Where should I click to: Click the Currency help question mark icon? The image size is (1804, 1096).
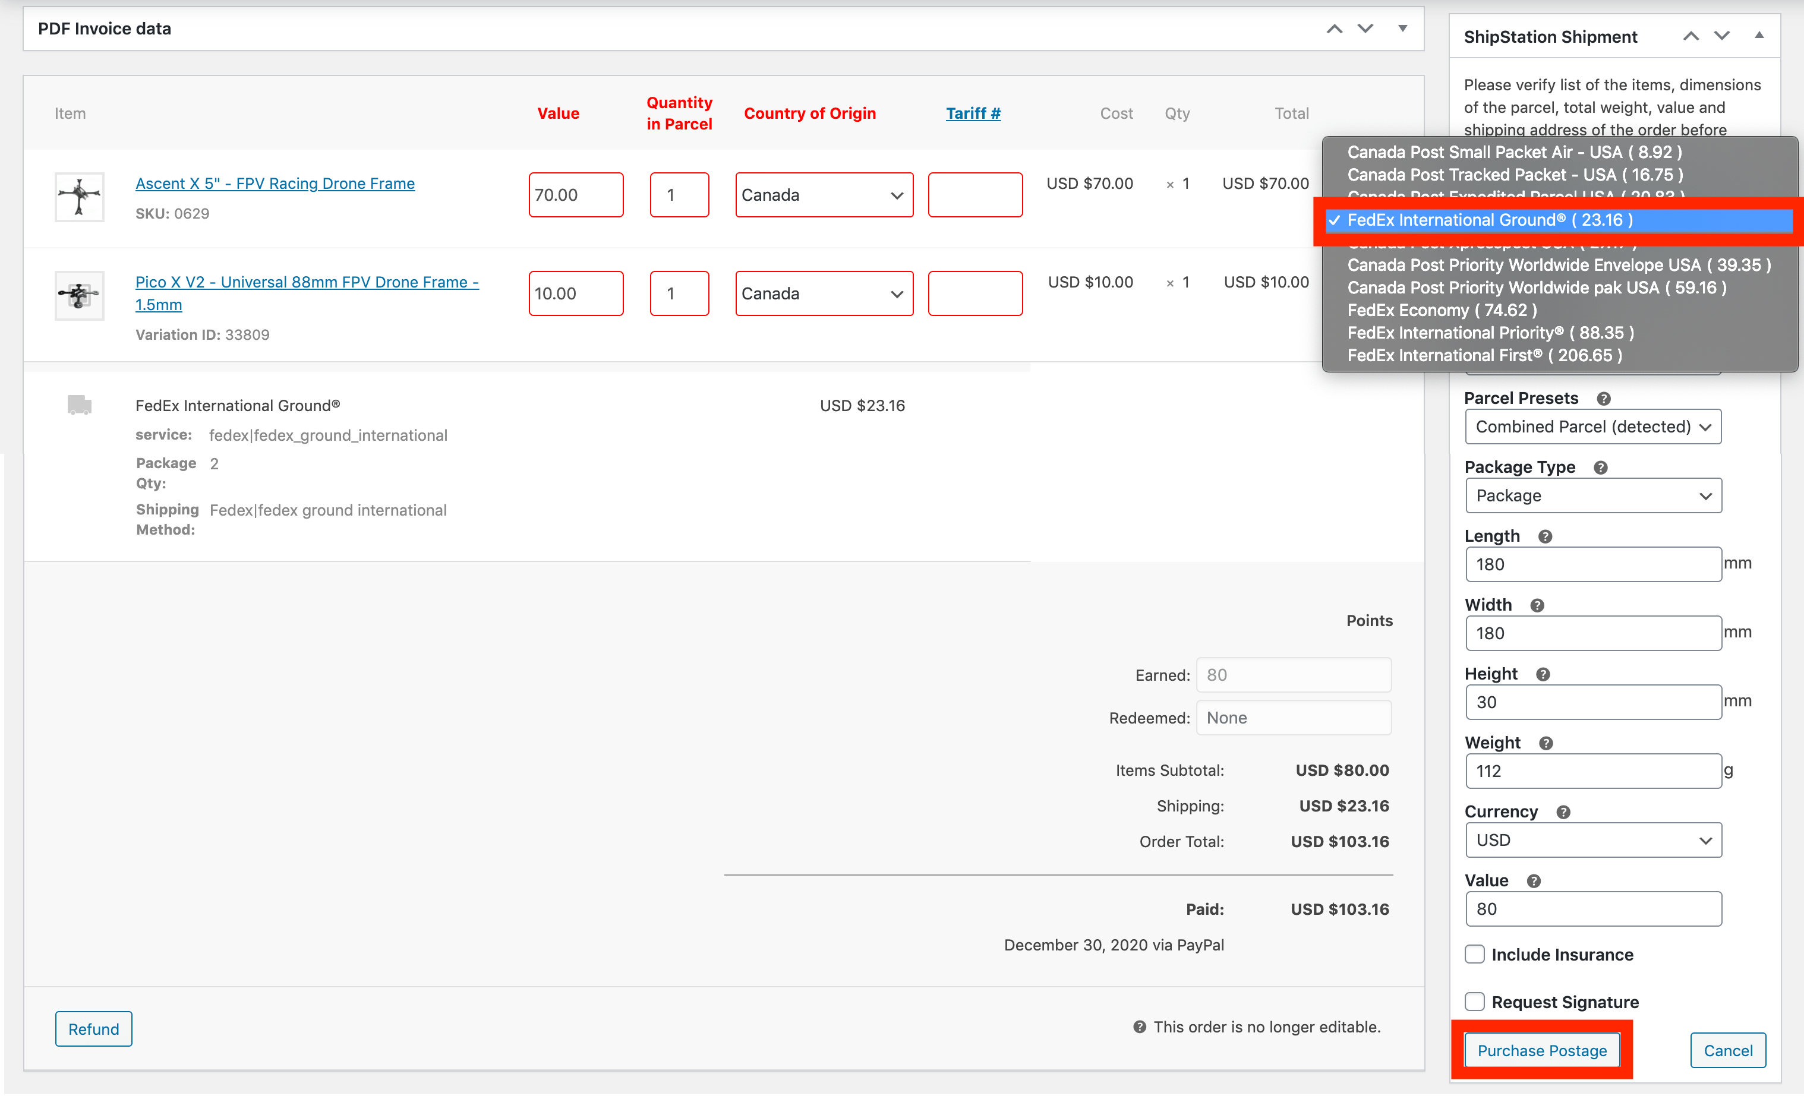(x=1563, y=813)
